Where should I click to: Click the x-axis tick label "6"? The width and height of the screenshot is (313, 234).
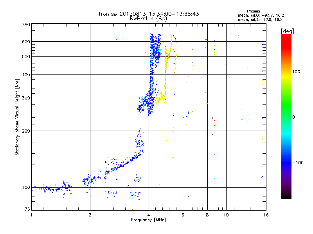click(183, 215)
